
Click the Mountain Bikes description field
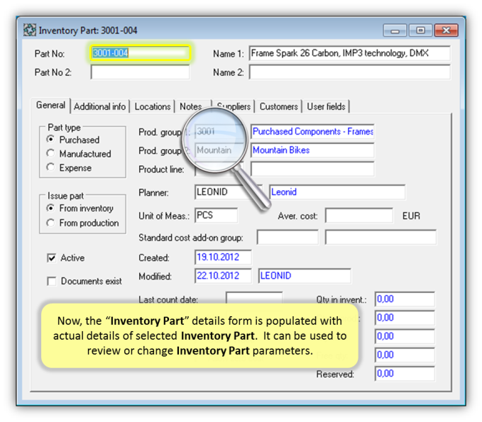[x=312, y=150]
